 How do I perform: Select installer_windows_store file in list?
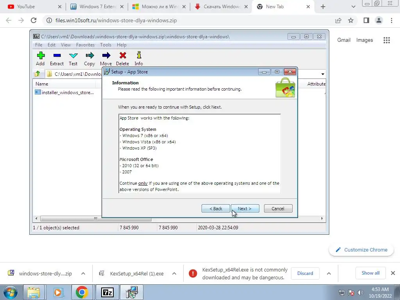[68, 92]
